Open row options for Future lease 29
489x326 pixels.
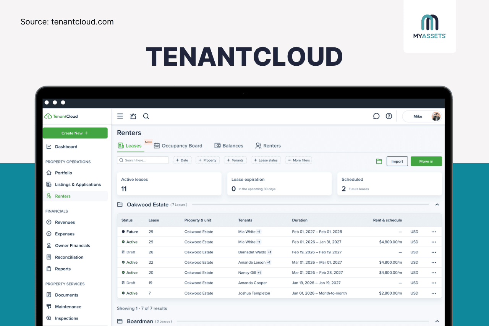pos(434,232)
